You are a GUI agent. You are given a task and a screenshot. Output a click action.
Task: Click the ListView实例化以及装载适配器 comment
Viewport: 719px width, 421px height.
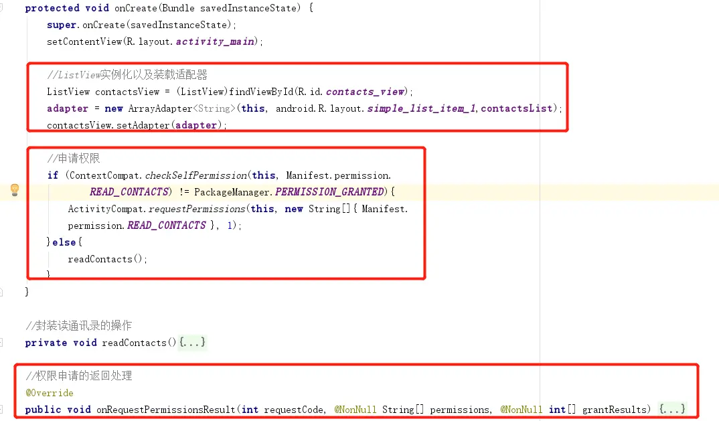[127, 75]
